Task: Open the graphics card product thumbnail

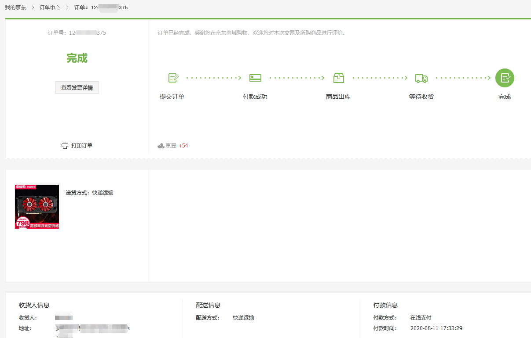Action: [37, 206]
